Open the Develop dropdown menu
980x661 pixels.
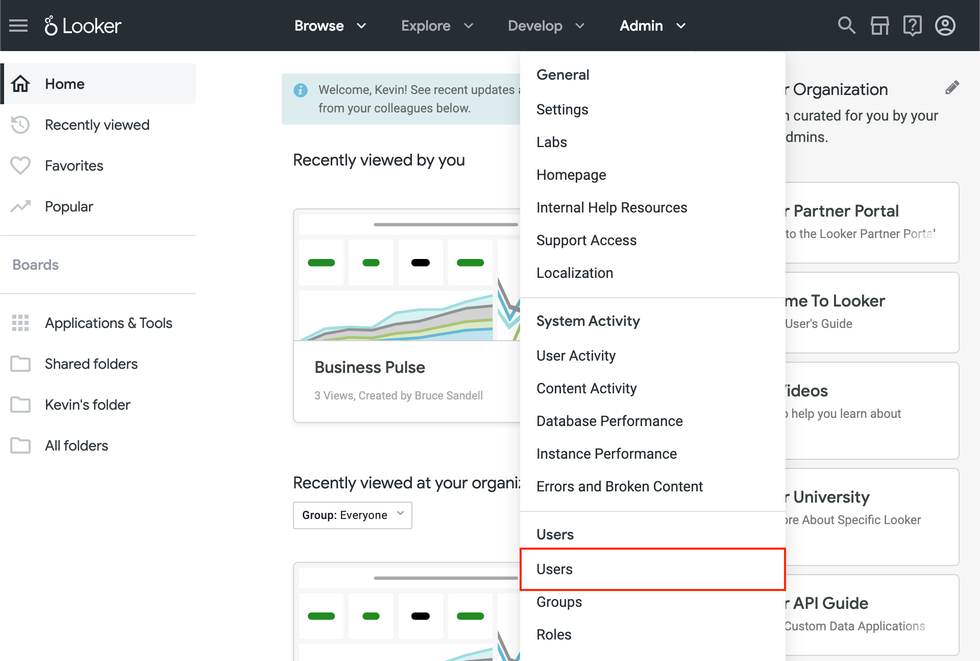tap(546, 26)
